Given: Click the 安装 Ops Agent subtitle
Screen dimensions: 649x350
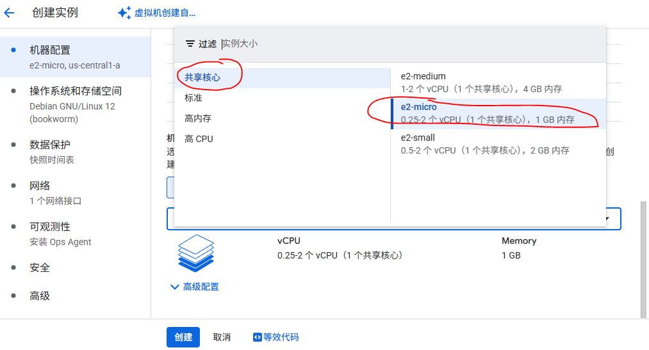Looking at the screenshot, I should 60,242.
